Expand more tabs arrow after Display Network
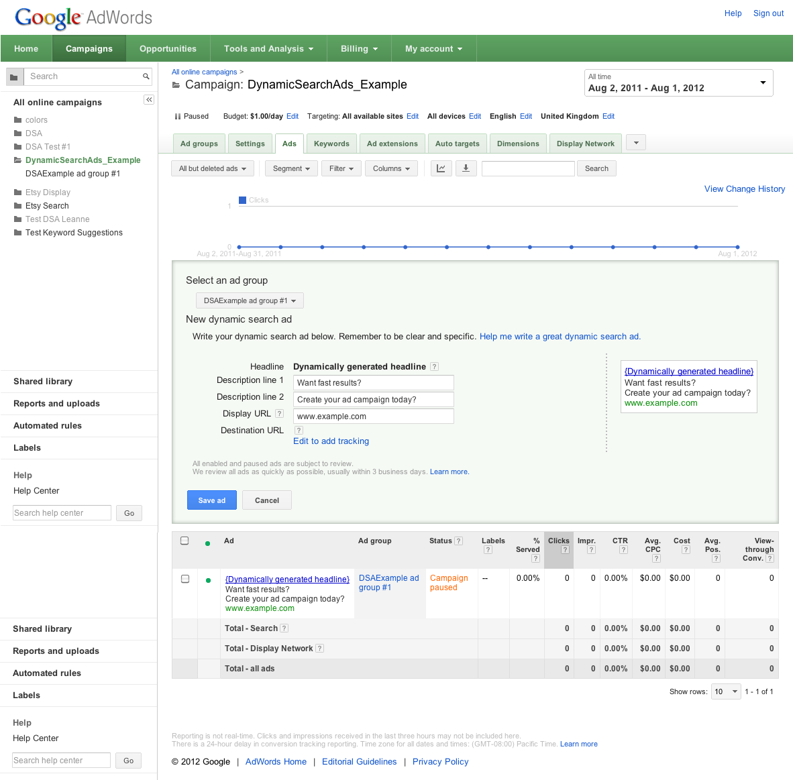 (636, 143)
